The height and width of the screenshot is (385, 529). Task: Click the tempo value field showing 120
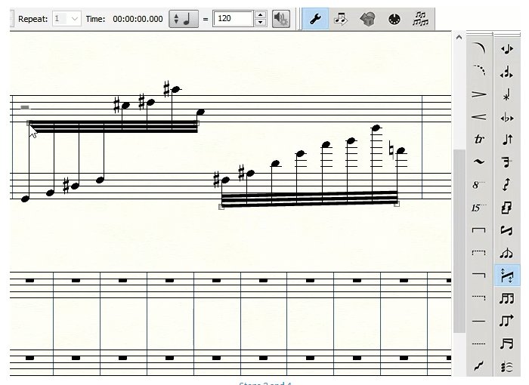click(x=233, y=19)
